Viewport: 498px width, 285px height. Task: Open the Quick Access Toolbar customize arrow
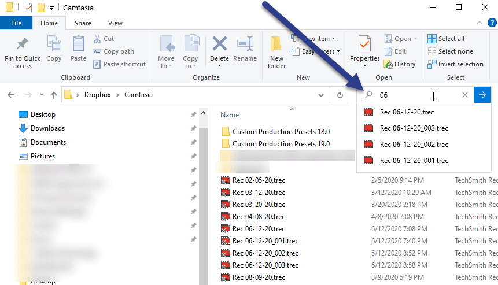pyautogui.click(x=52, y=8)
